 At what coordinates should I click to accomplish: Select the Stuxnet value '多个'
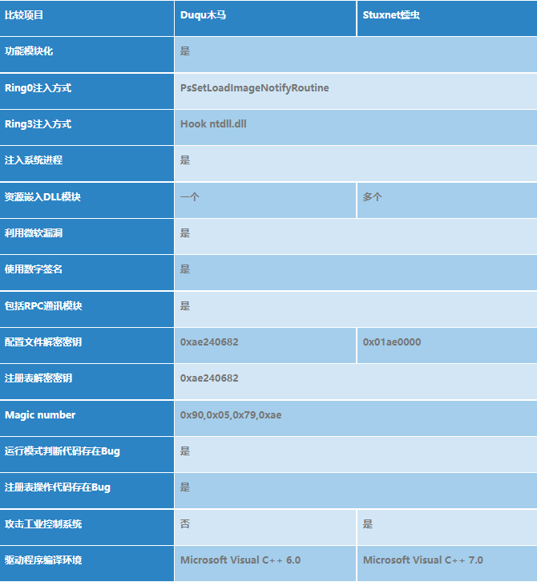coord(372,196)
